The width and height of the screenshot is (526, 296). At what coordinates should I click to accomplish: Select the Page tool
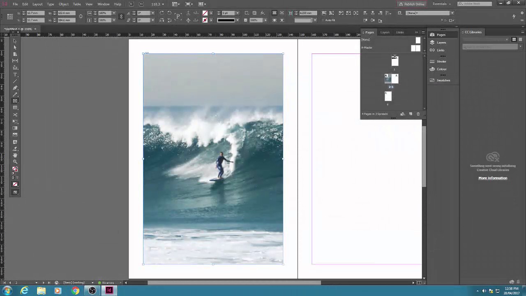click(15, 54)
